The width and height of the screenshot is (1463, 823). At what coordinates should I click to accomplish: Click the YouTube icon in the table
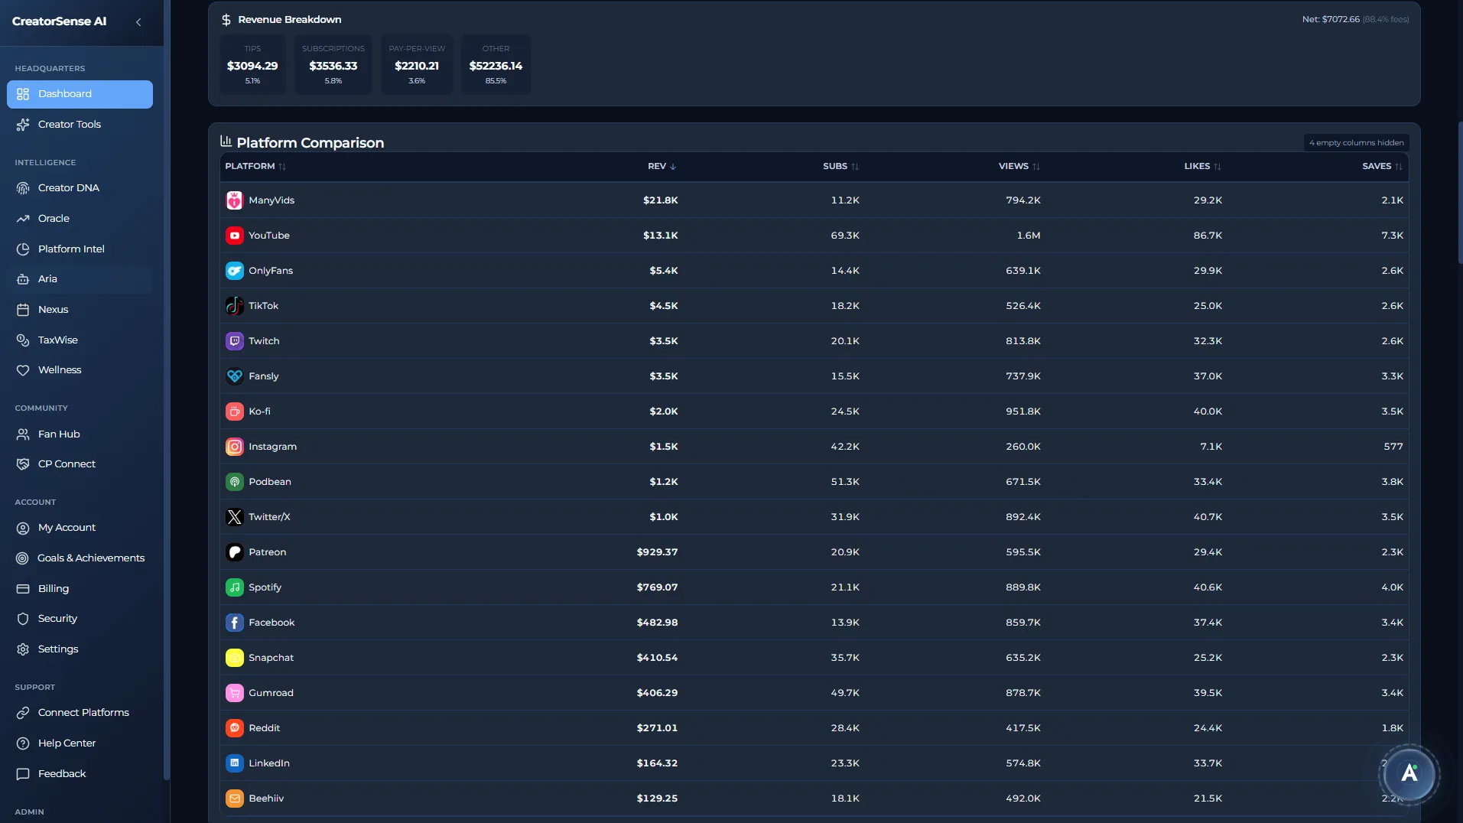click(235, 235)
